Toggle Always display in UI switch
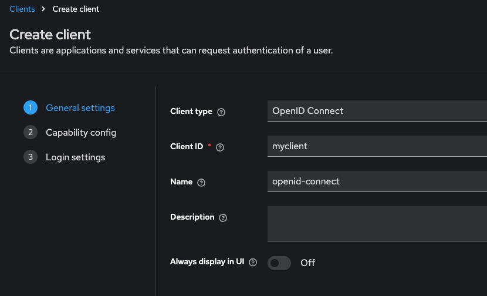487x296 pixels. click(279, 263)
